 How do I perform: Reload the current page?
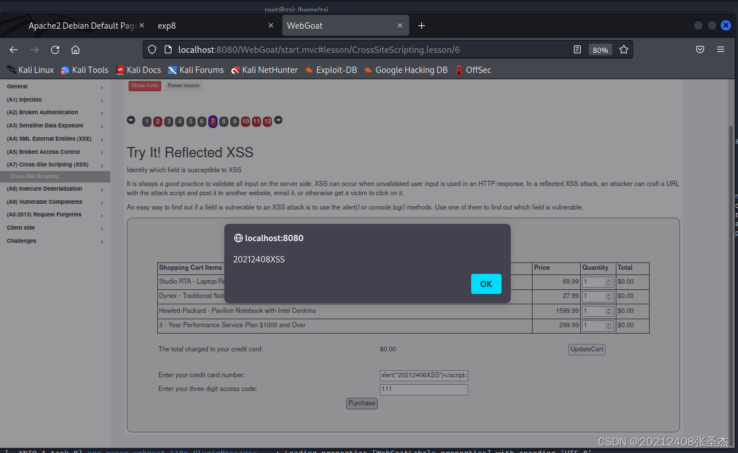tap(55, 50)
